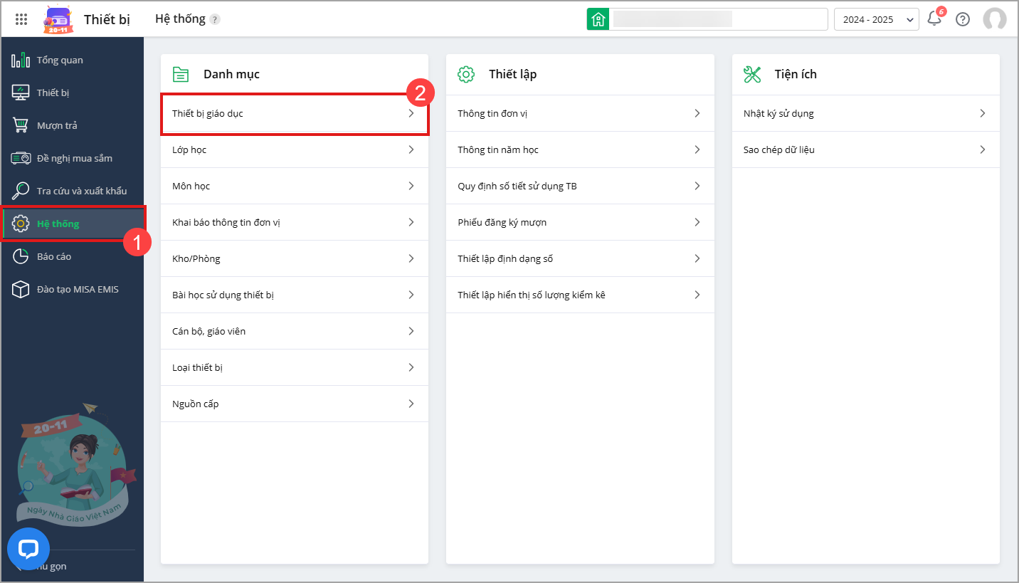Screen dimensions: 1019x583
Task: Click the green school home icon
Action: point(598,19)
